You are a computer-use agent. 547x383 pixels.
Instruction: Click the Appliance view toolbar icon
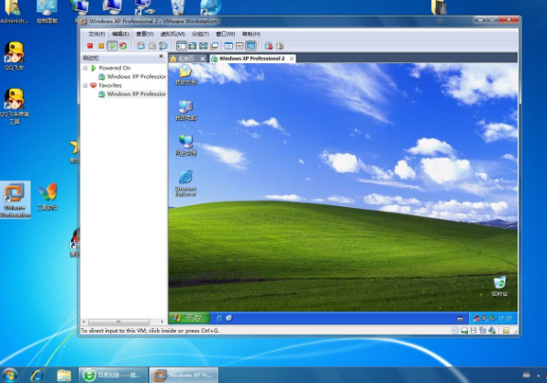[240, 46]
